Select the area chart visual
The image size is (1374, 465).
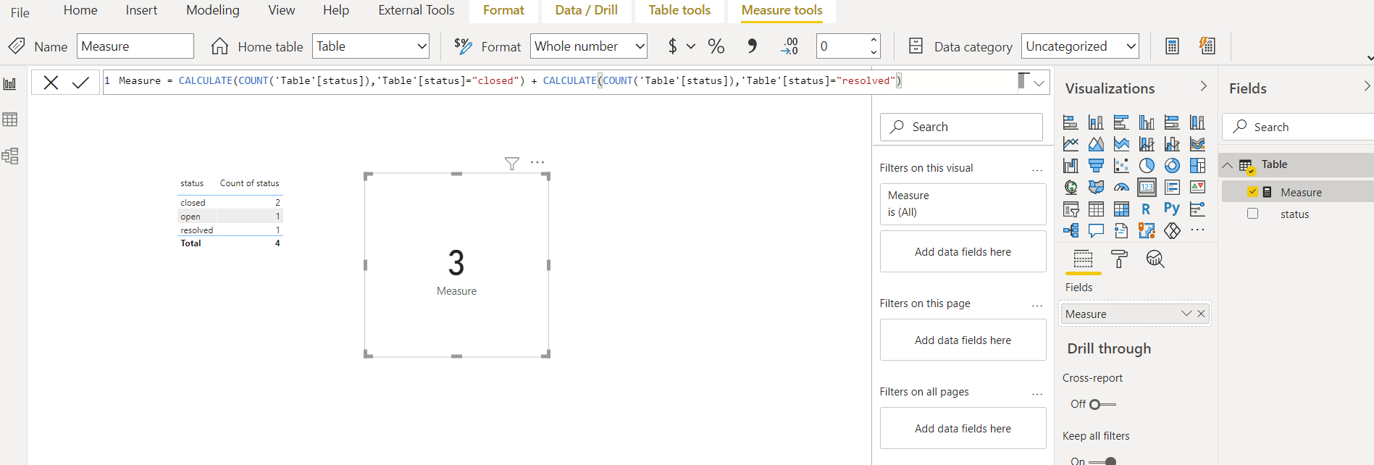1096,144
